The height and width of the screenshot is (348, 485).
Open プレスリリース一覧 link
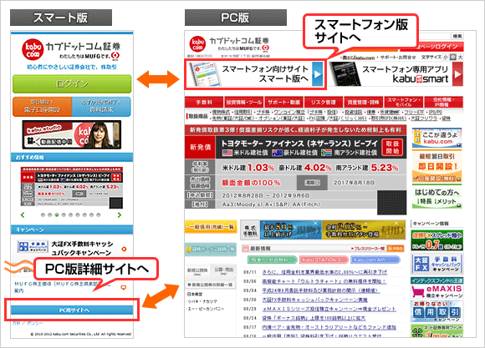pos(368,249)
